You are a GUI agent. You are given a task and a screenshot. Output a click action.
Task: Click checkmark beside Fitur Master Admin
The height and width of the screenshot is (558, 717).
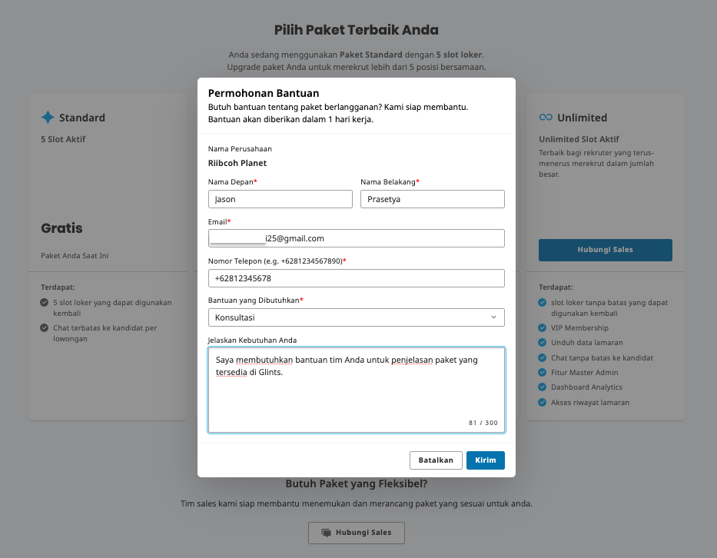(543, 372)
